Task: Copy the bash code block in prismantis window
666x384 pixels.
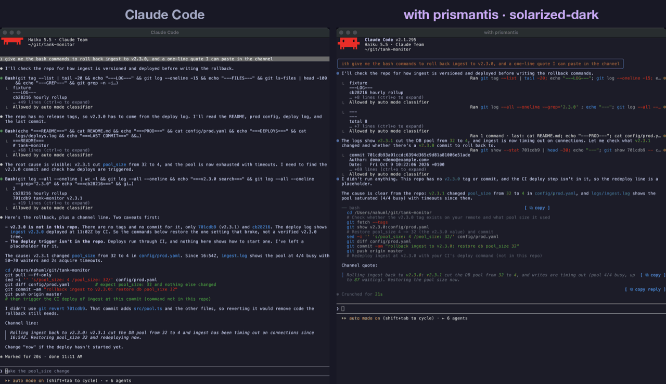Action: click(x=537, y=208)
